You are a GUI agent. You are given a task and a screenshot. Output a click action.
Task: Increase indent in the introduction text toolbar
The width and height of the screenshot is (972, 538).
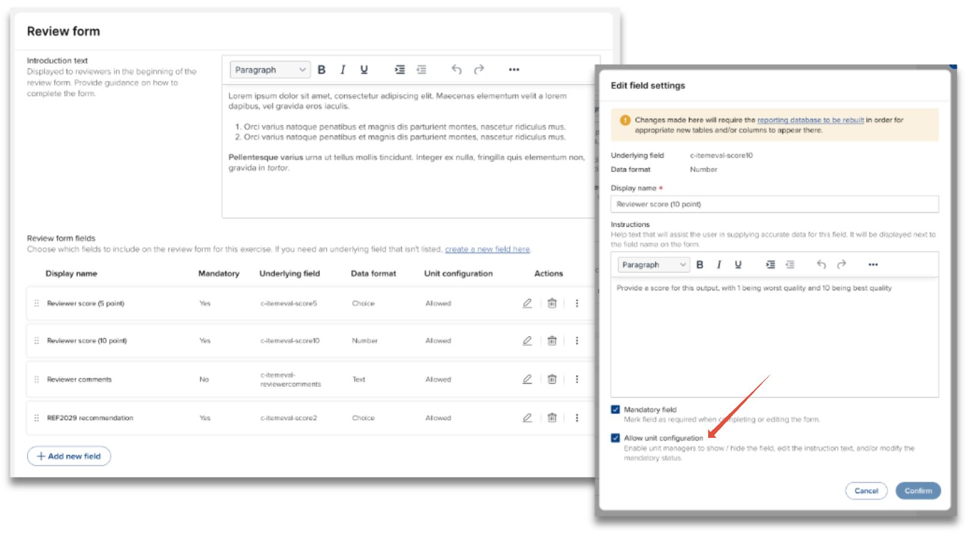399,70
